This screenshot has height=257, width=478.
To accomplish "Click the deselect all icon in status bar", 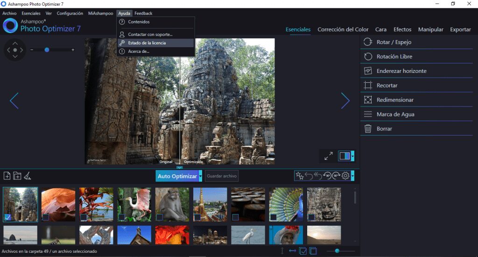I will point(313,251).
